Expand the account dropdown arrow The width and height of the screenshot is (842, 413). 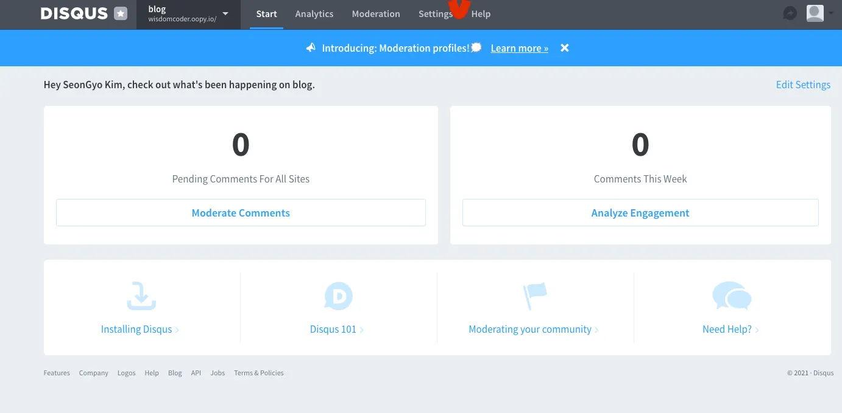[x=831, y=14]
